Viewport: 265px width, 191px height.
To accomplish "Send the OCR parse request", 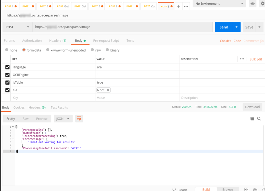I will click(x=224, y=27).
